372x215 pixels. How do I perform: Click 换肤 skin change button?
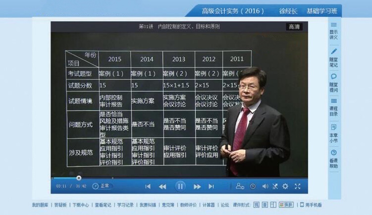(x=286, y=205)
